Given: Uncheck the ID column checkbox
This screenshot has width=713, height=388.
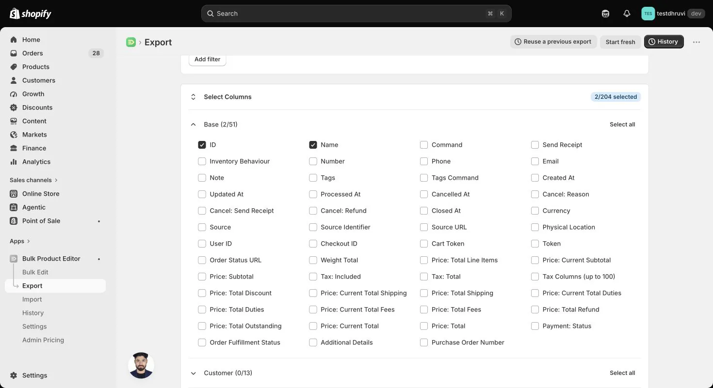Looking at the screenshot, I should tap(202, 145).
